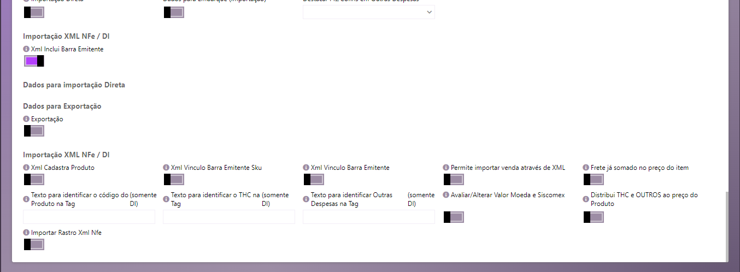
Task: Focus the código do Produto na Tag text field
Action: click(x=89, y=217)
